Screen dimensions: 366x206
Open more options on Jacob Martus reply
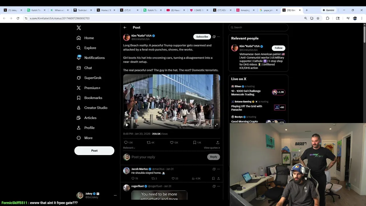coord(218,169)
